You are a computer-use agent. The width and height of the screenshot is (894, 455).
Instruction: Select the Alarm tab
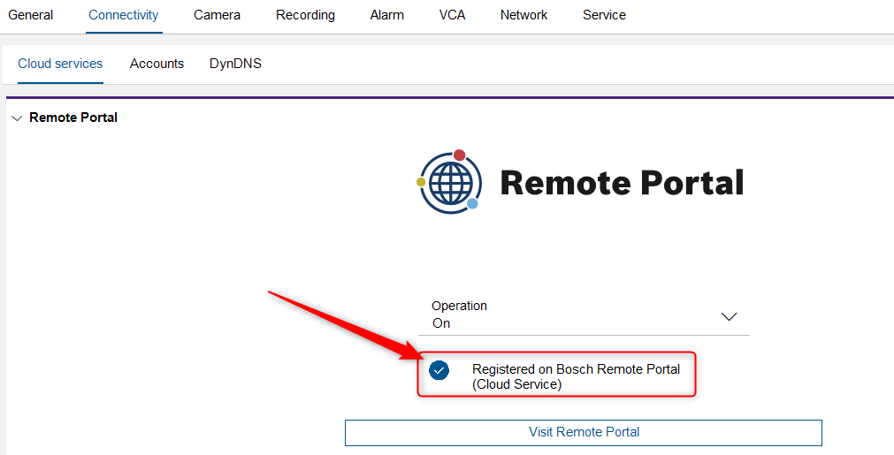387,15
